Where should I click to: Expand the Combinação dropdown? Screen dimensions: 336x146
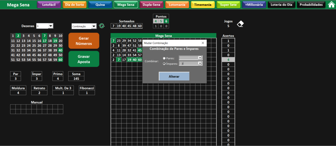[94, 26]
